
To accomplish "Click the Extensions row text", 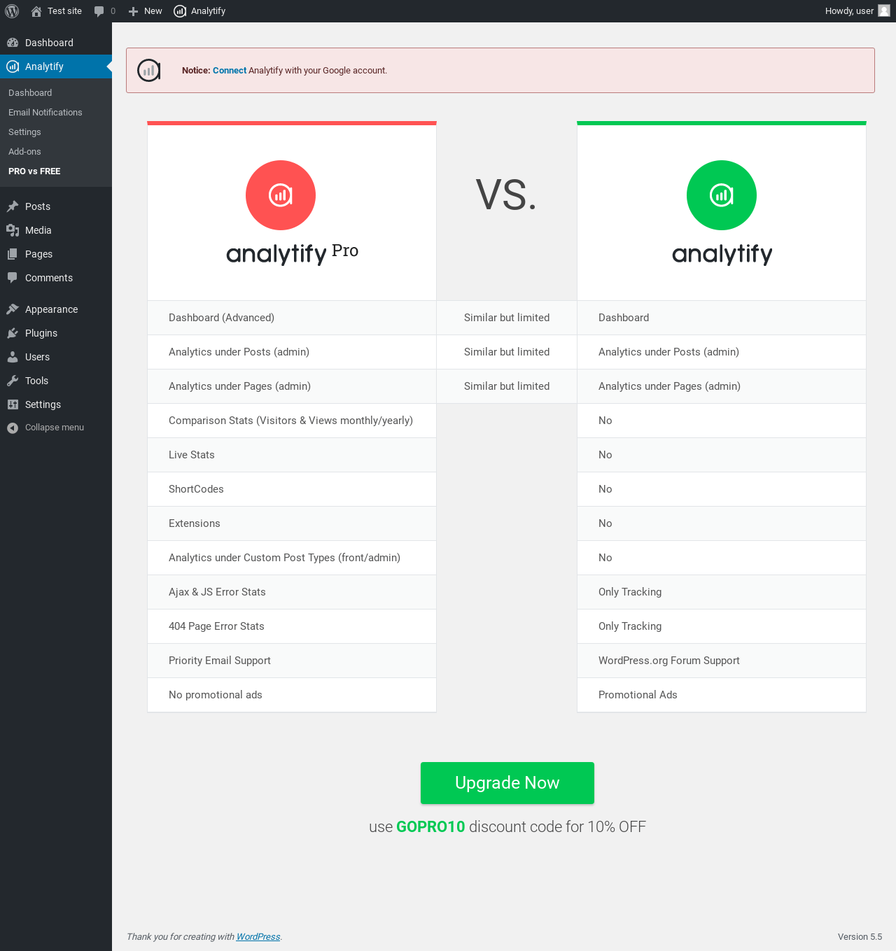I will (x=195, y=523).
